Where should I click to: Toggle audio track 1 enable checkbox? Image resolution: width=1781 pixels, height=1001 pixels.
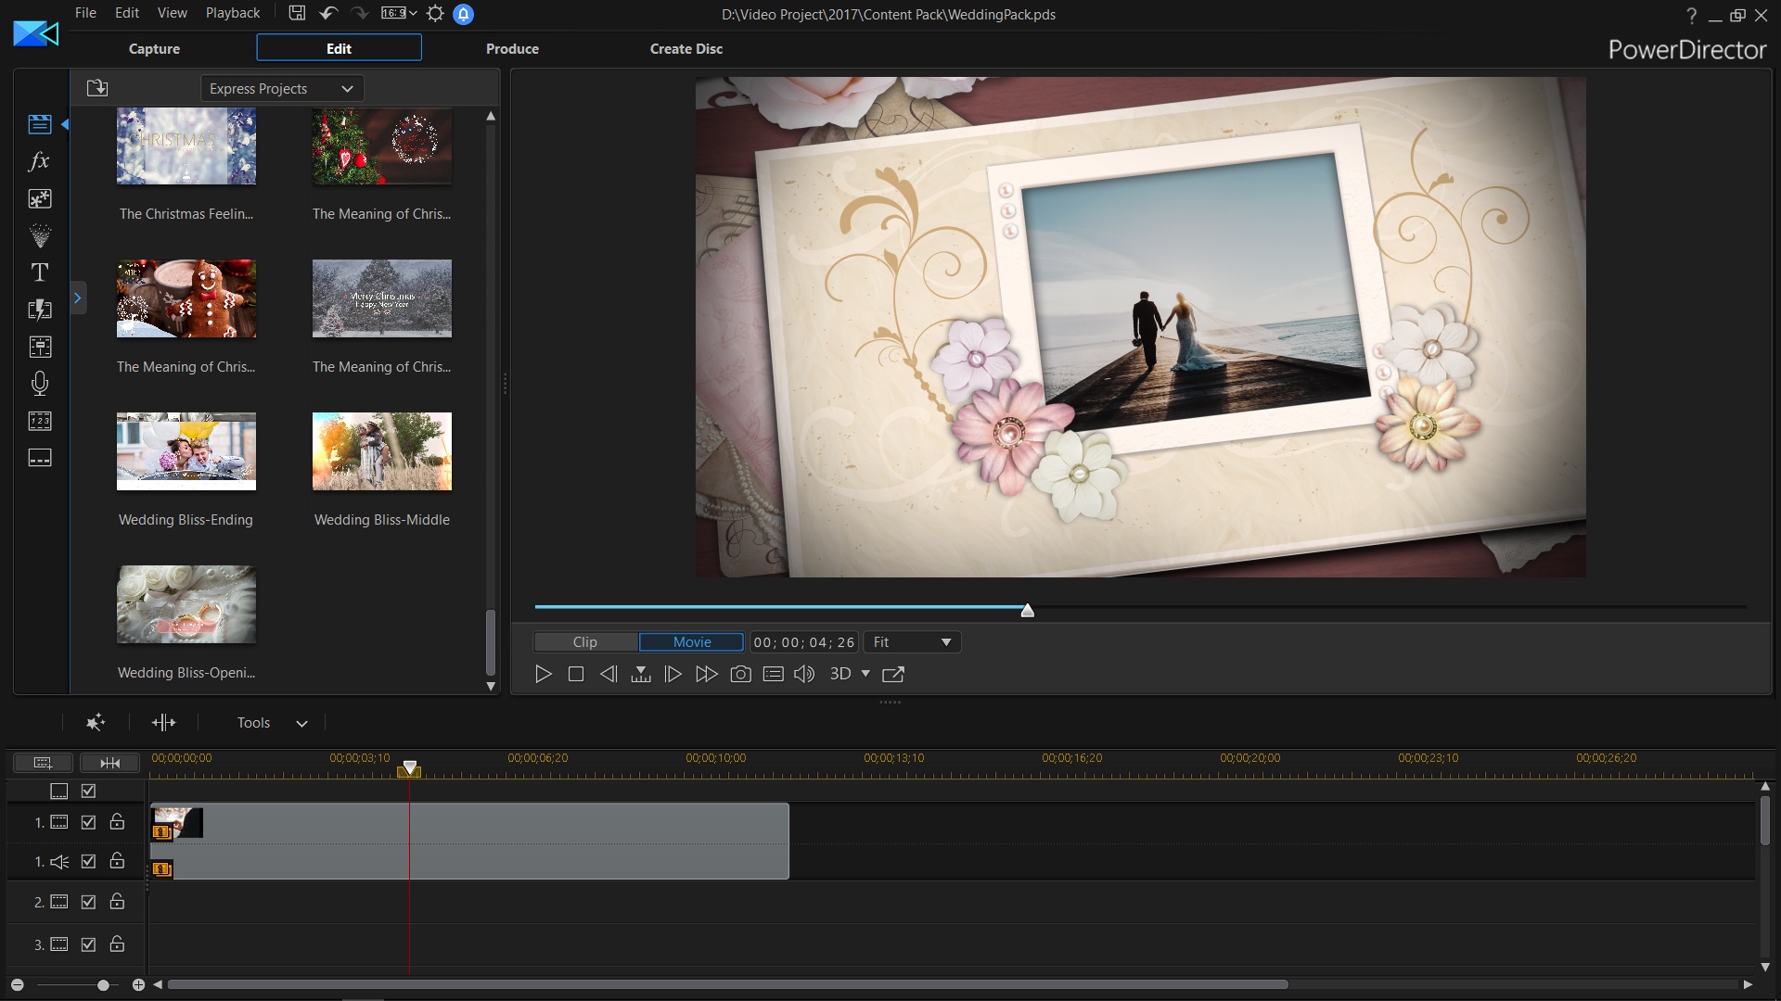point(88,861)
